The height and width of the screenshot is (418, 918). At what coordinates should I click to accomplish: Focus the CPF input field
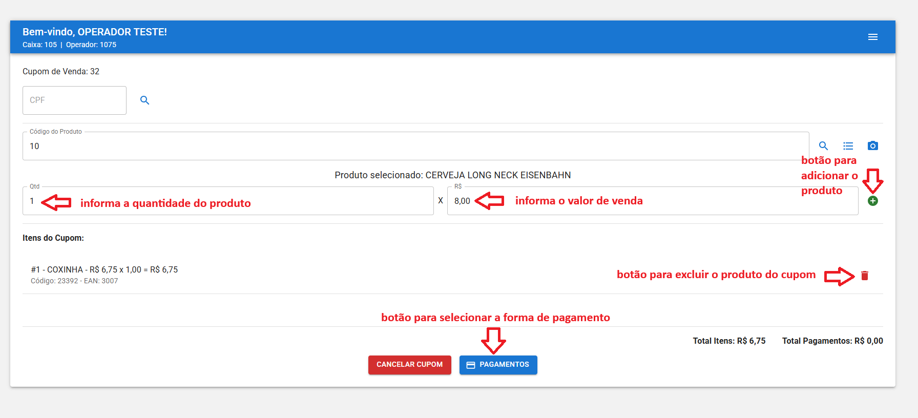click(x=74, y=100)
